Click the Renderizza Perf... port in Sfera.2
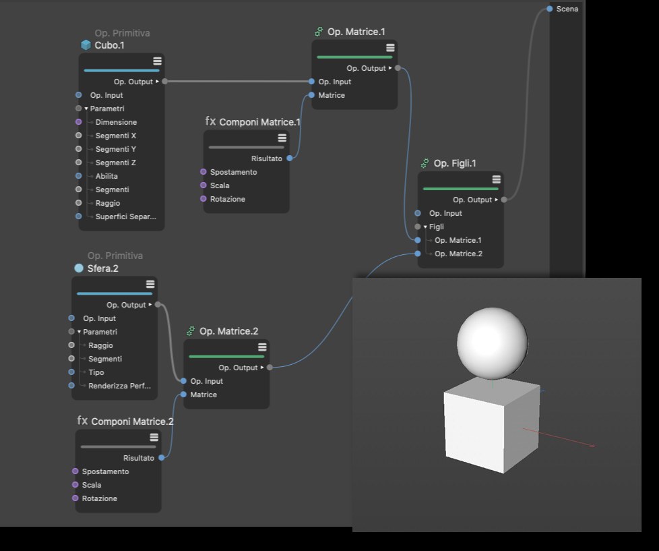 tap(71, 385)
